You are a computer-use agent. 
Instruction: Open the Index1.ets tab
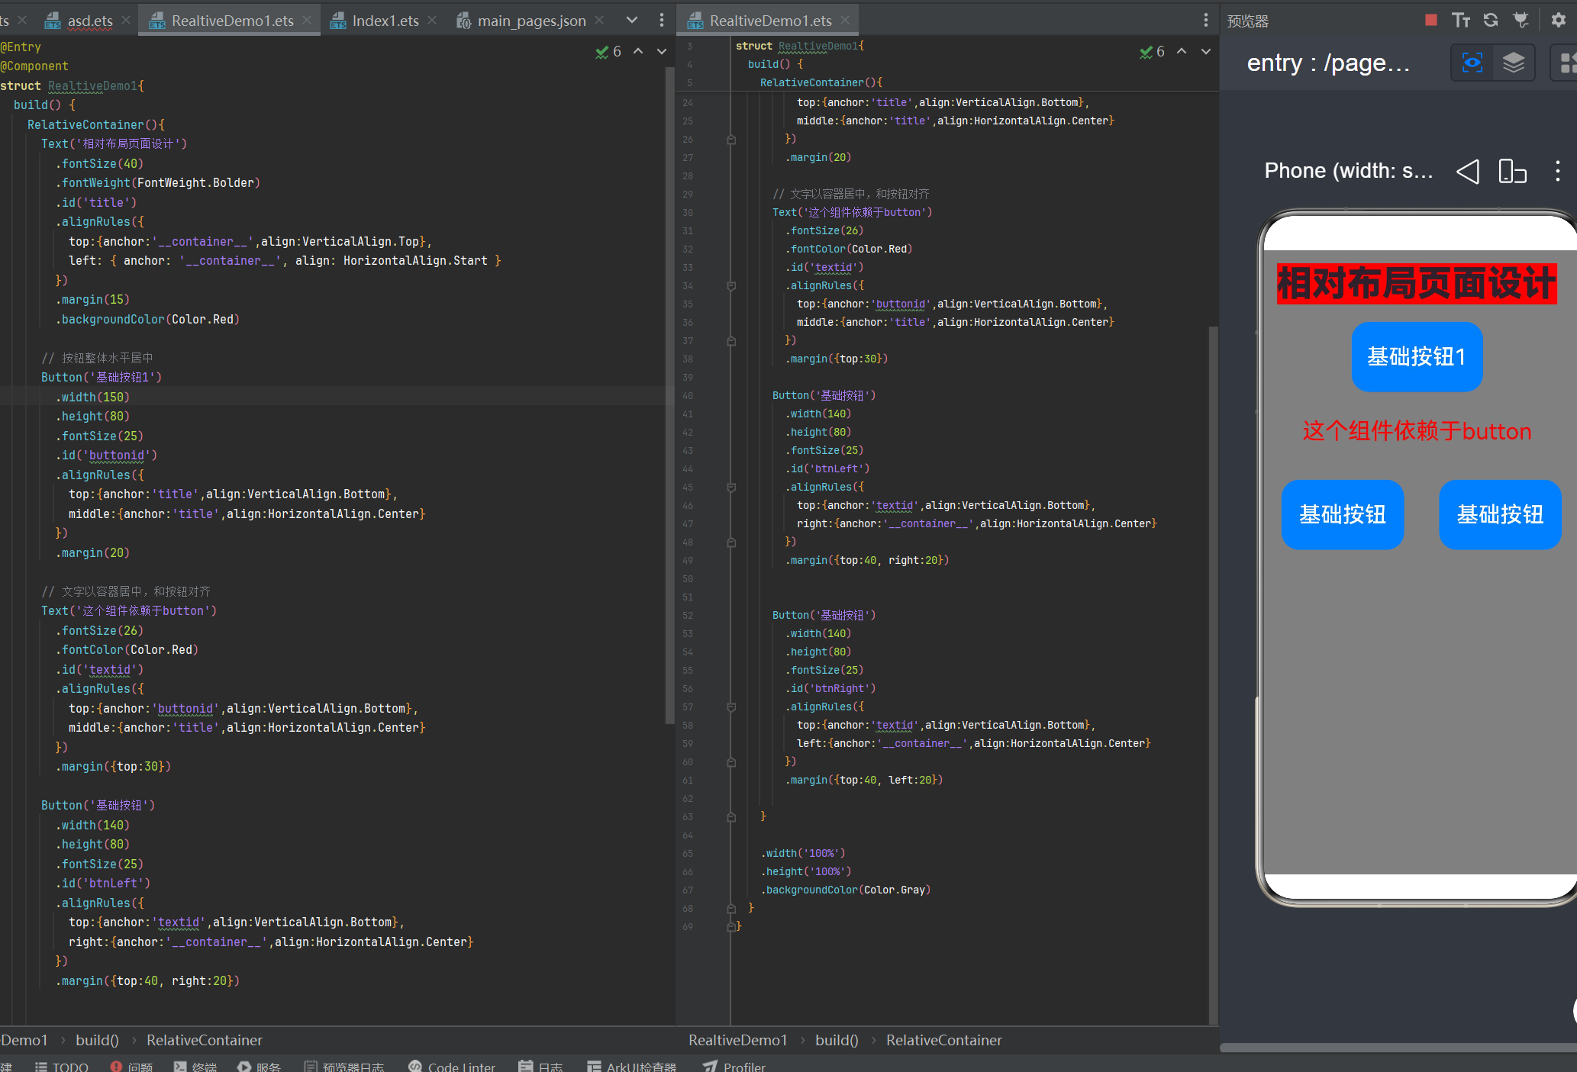coord(385,21)
